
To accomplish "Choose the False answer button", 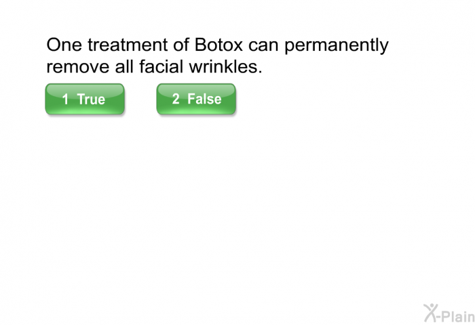I will point(196,100).
